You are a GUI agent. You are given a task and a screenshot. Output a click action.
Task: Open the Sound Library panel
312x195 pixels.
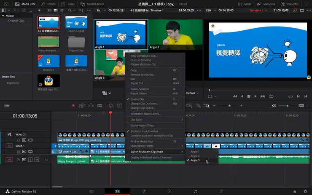tap(93, 4)
